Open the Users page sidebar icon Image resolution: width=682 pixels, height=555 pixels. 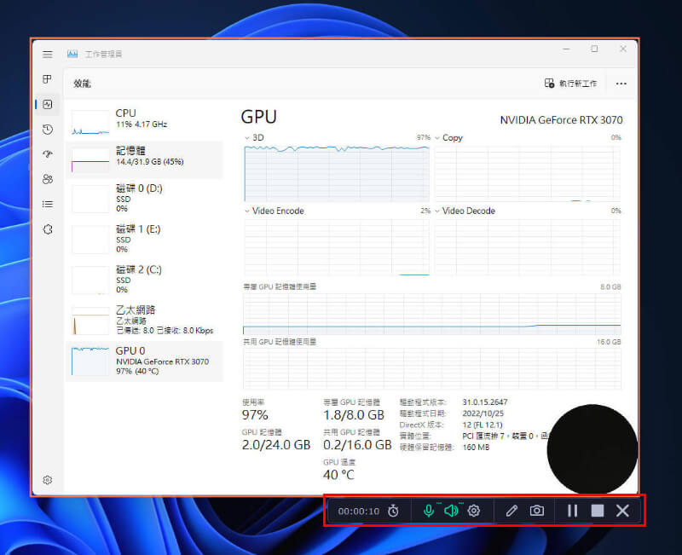pyautogui.click(x=48, y=179)
